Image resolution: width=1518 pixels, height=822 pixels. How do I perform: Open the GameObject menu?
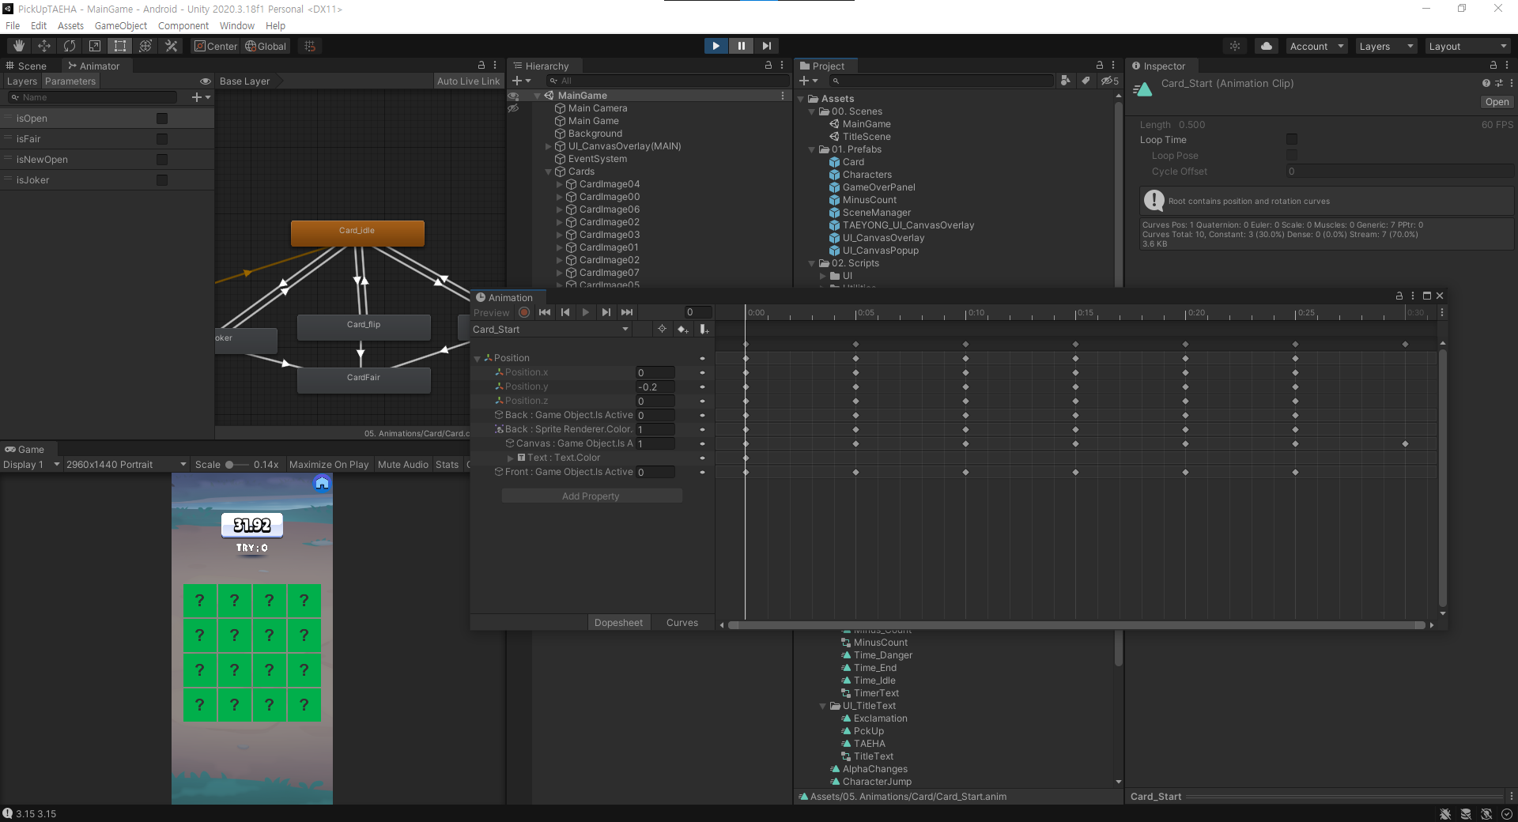[x=120, y=26]
